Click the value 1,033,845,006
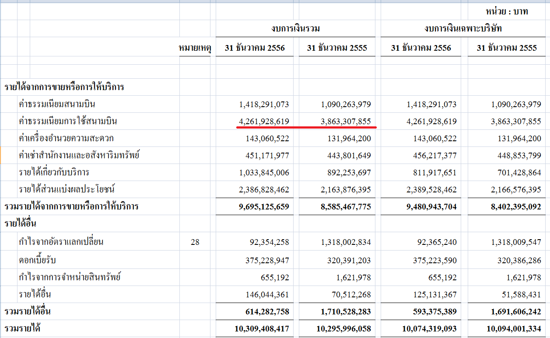The width and height of the screenshot is (550, 338). tap(264, 173)
